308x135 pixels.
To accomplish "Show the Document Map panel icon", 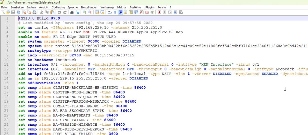I will point(131,12).
